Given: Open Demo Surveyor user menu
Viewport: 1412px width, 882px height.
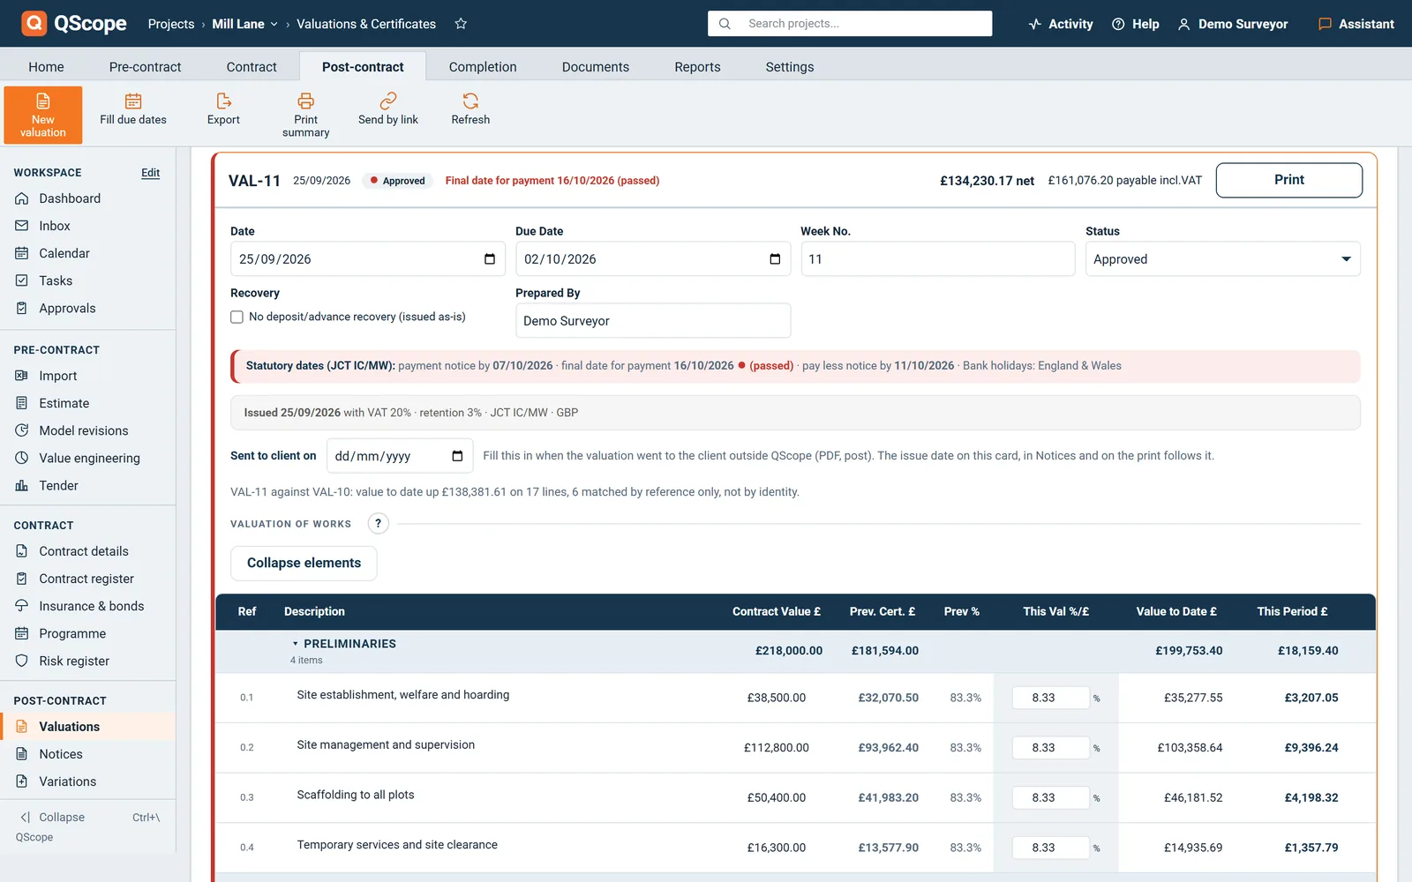Looking at the screenshot, I should pos(1233,24).
